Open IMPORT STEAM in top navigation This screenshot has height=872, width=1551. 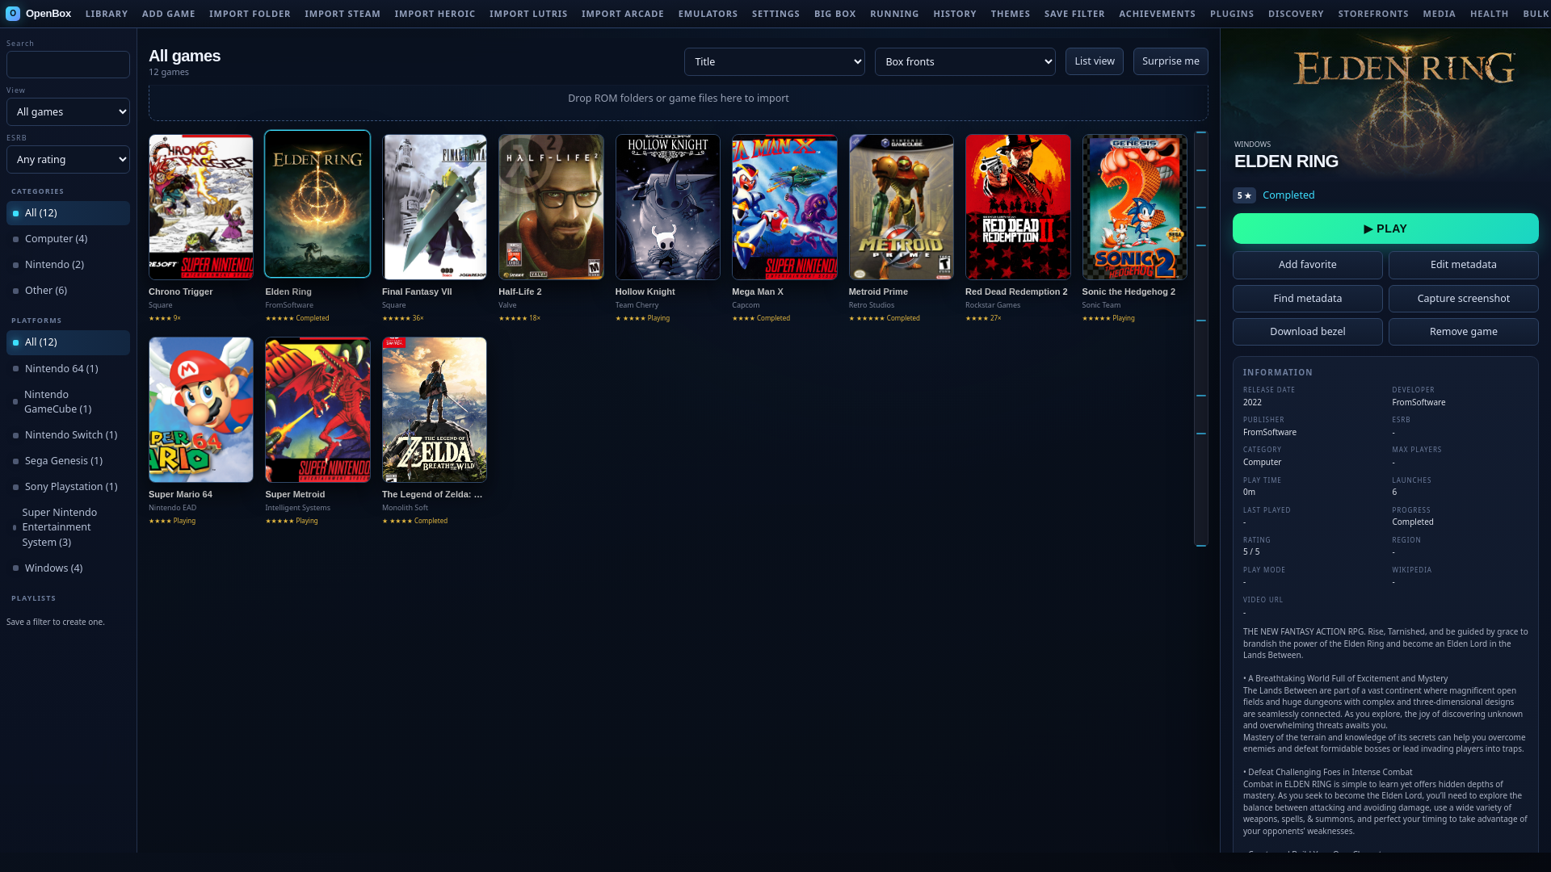(x=343, y=14)
